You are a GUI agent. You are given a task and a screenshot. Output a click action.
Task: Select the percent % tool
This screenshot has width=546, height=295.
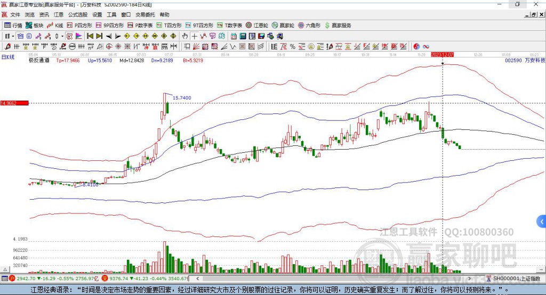point(293,47)
